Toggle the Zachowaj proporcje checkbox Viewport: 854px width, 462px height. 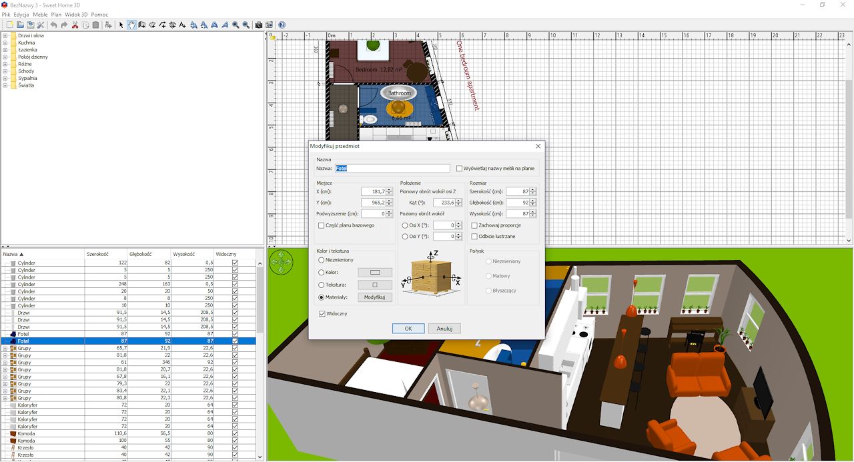[x=474, y=225]
